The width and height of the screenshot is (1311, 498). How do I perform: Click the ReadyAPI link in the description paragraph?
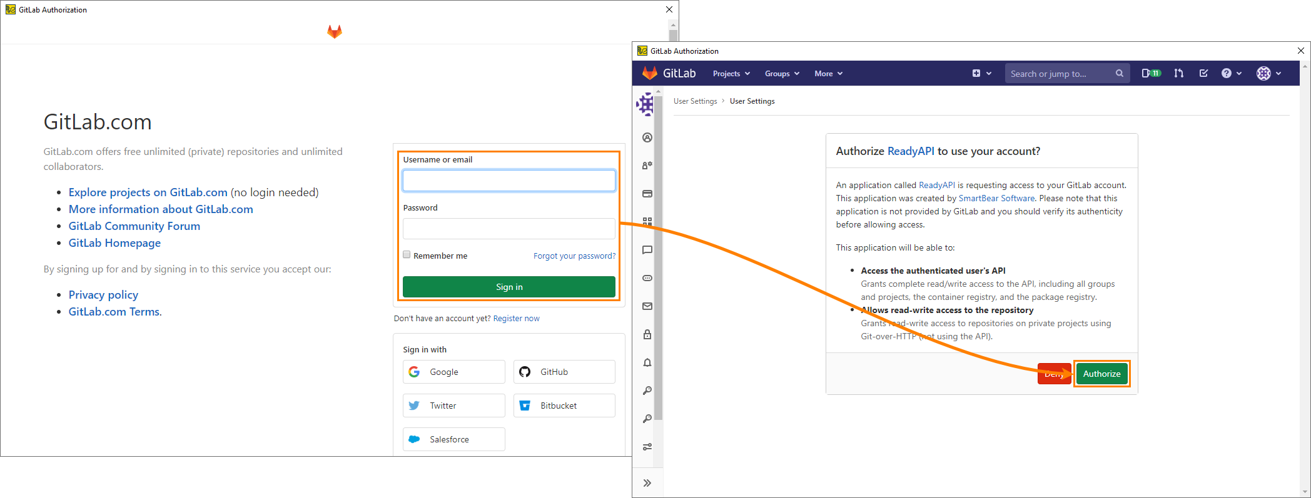pyautogui.click(x=936, y=185)
